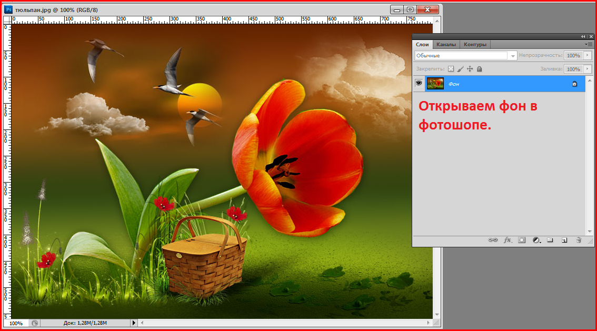Close the тюльпан.jpg document window

[x=427, y=10]
